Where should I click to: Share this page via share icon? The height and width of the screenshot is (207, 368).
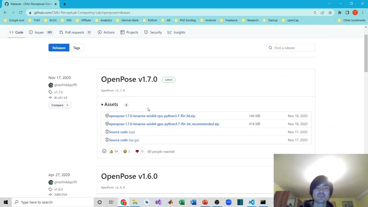(322, 13)
